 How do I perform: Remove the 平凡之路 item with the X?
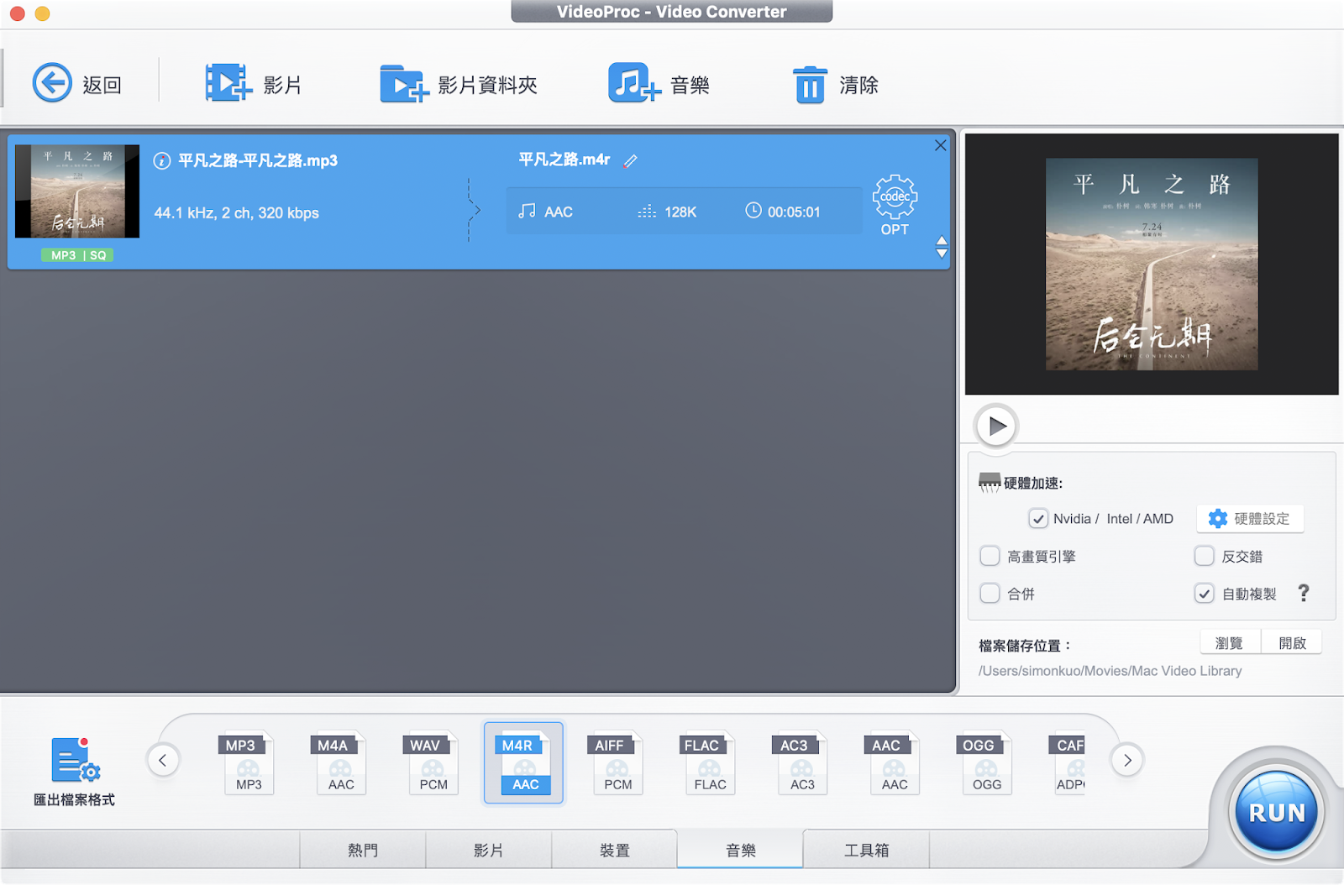point(941,145)
